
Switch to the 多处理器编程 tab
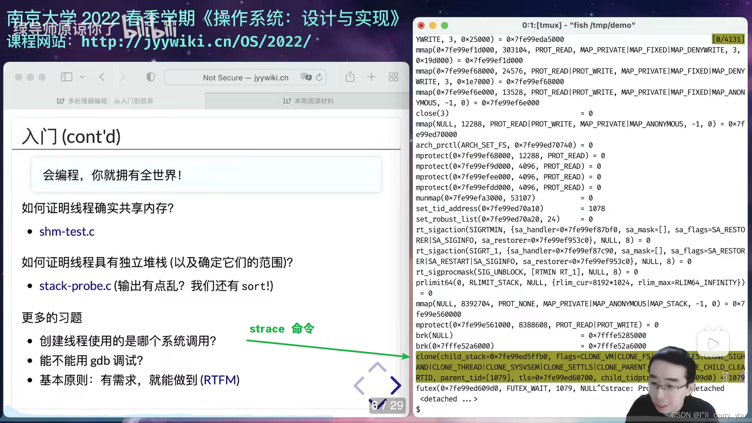pos(105,101)
